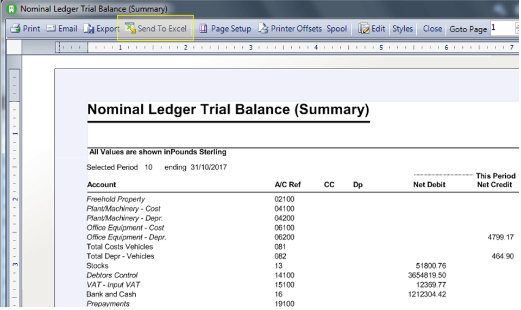Click the A/C Ref column header
521x310 pixels.
click(288, 184)
